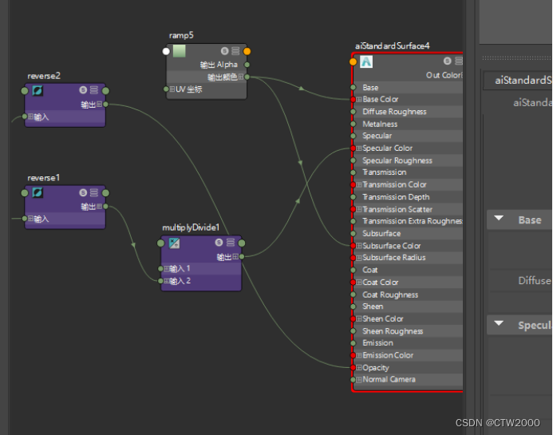The image size is (553, 435).
Task: Toggle the S solo icon on ramp5
Action: [225, 51]
